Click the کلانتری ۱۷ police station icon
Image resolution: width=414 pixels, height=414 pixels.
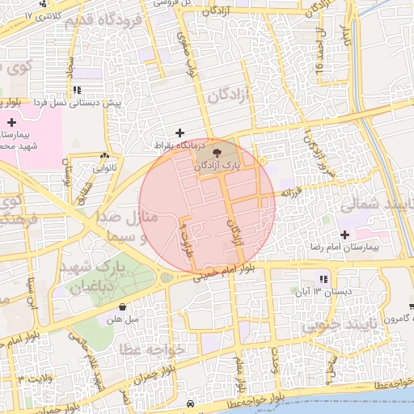pyautogui.click(x=43, y=3)
